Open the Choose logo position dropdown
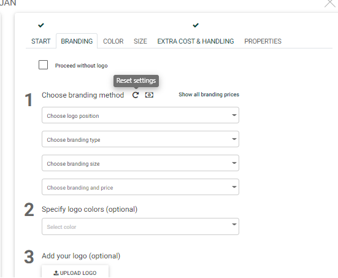Screen dimensions: 338x278 (x=140, y=115)
